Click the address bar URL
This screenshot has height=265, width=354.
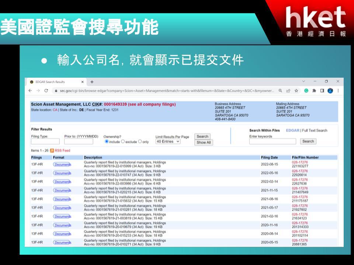click(167, 91)
